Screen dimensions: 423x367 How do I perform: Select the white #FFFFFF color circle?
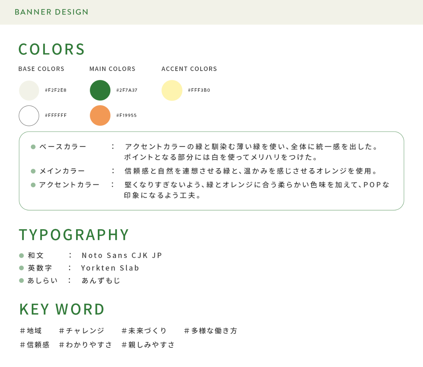[x=29, y=116]
